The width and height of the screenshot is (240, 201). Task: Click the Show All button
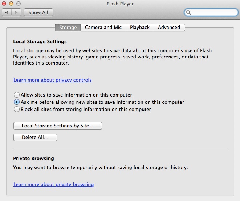[38, 12]
